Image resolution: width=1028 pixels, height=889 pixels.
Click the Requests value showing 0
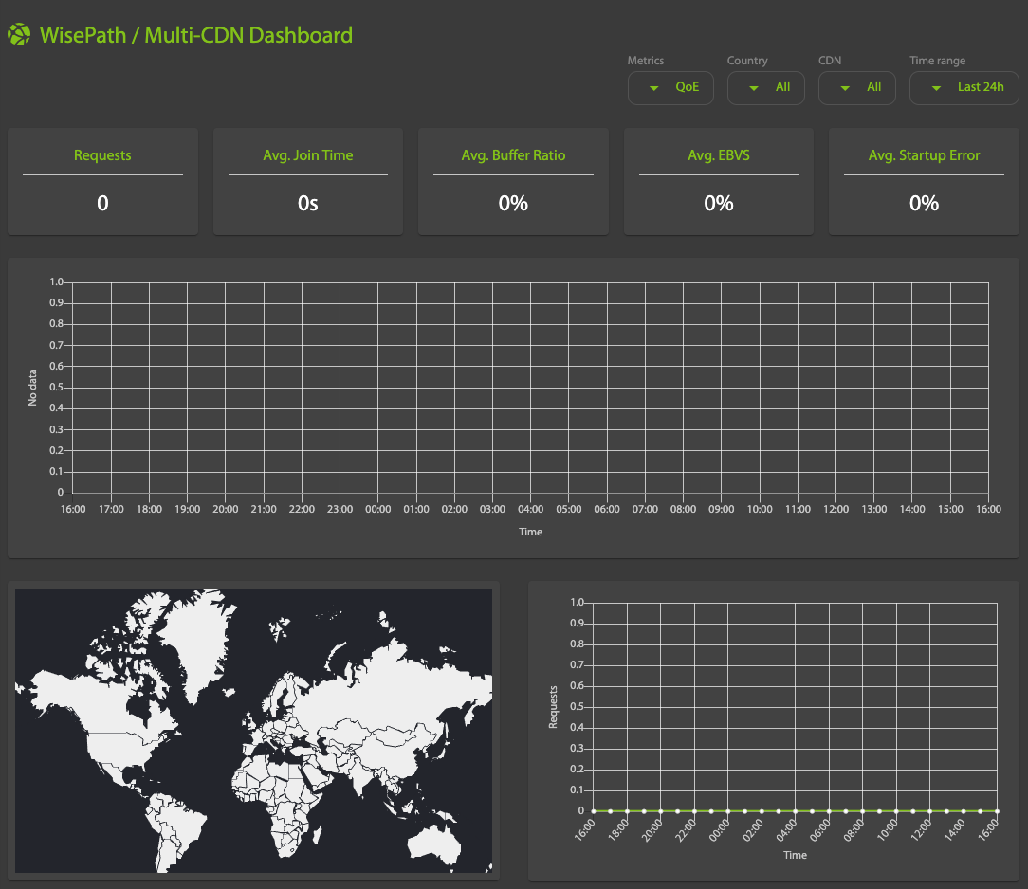pos(102,203)
